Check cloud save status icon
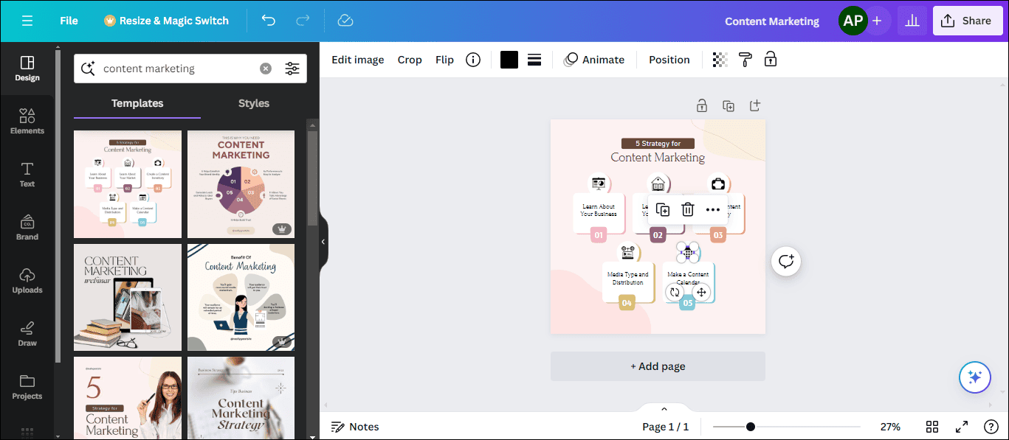This screenshot has height=440, width=1009. tap(345, 21)
